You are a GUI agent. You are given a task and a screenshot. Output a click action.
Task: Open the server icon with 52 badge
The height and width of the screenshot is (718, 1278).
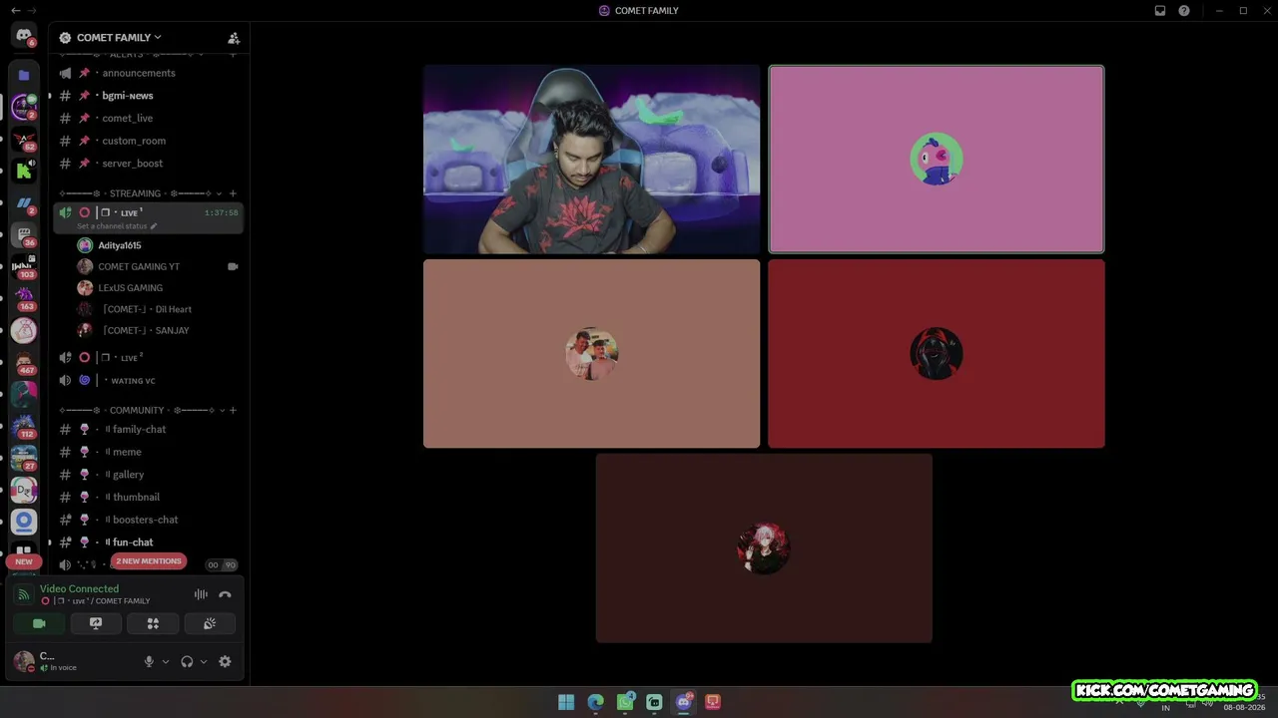tap(24, 139)
